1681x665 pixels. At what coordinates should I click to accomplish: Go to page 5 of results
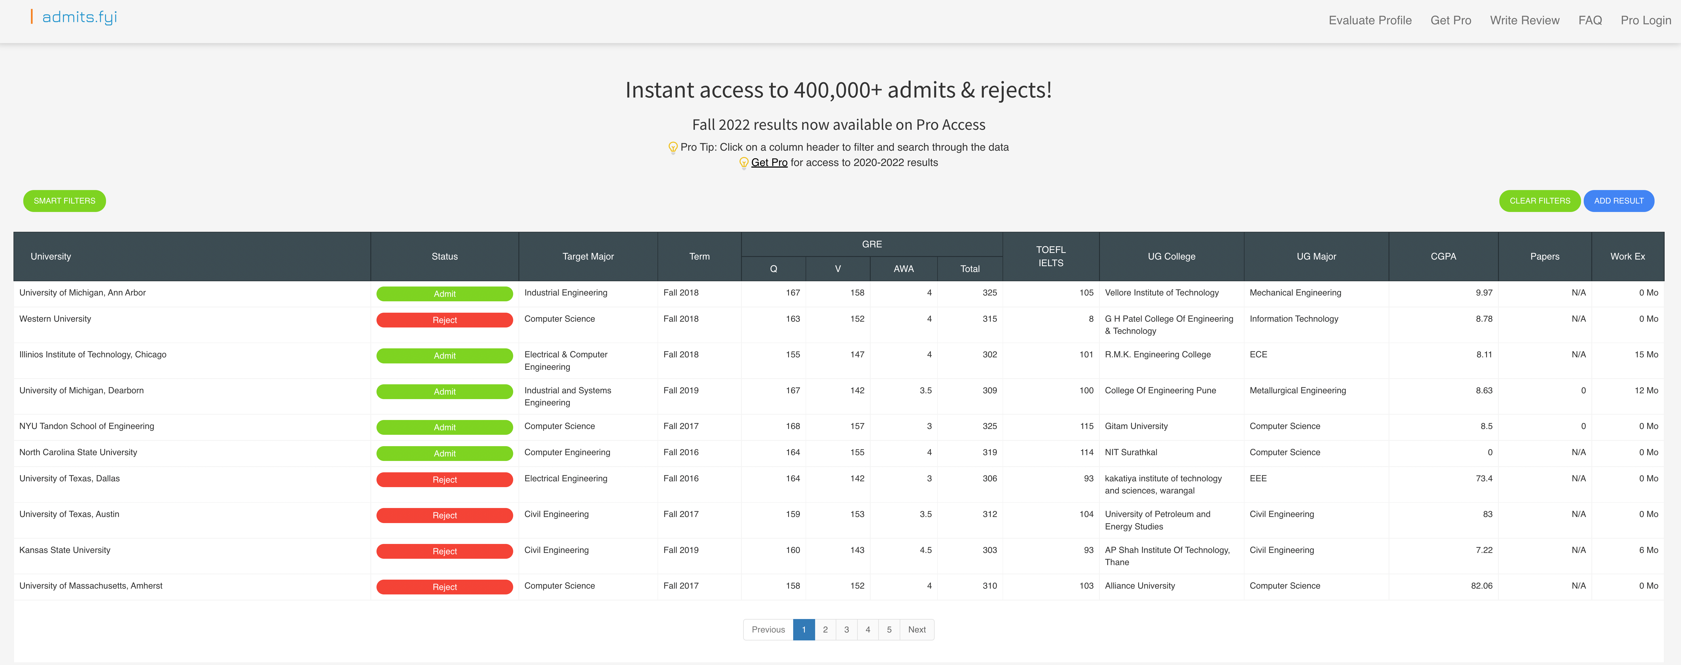pos(889,630)
